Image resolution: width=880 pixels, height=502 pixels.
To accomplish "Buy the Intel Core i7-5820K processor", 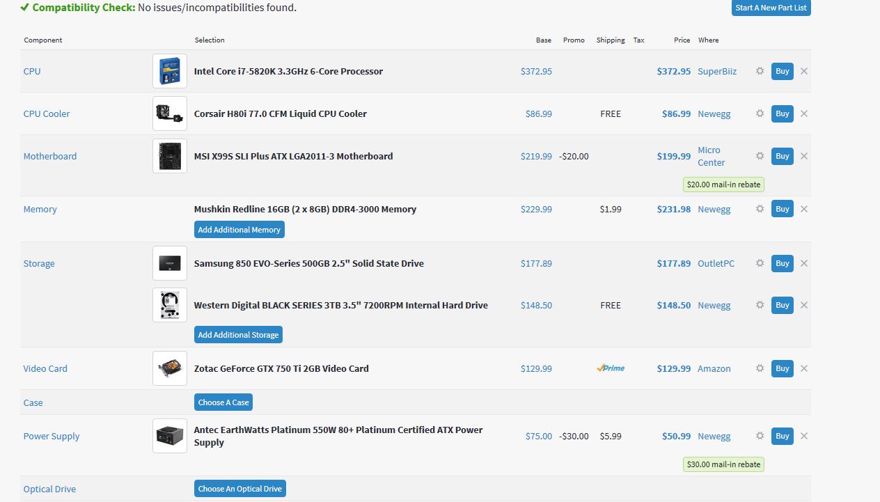I will (783, 71).
